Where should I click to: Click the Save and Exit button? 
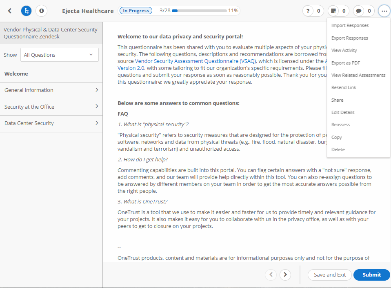coord(329,275)
